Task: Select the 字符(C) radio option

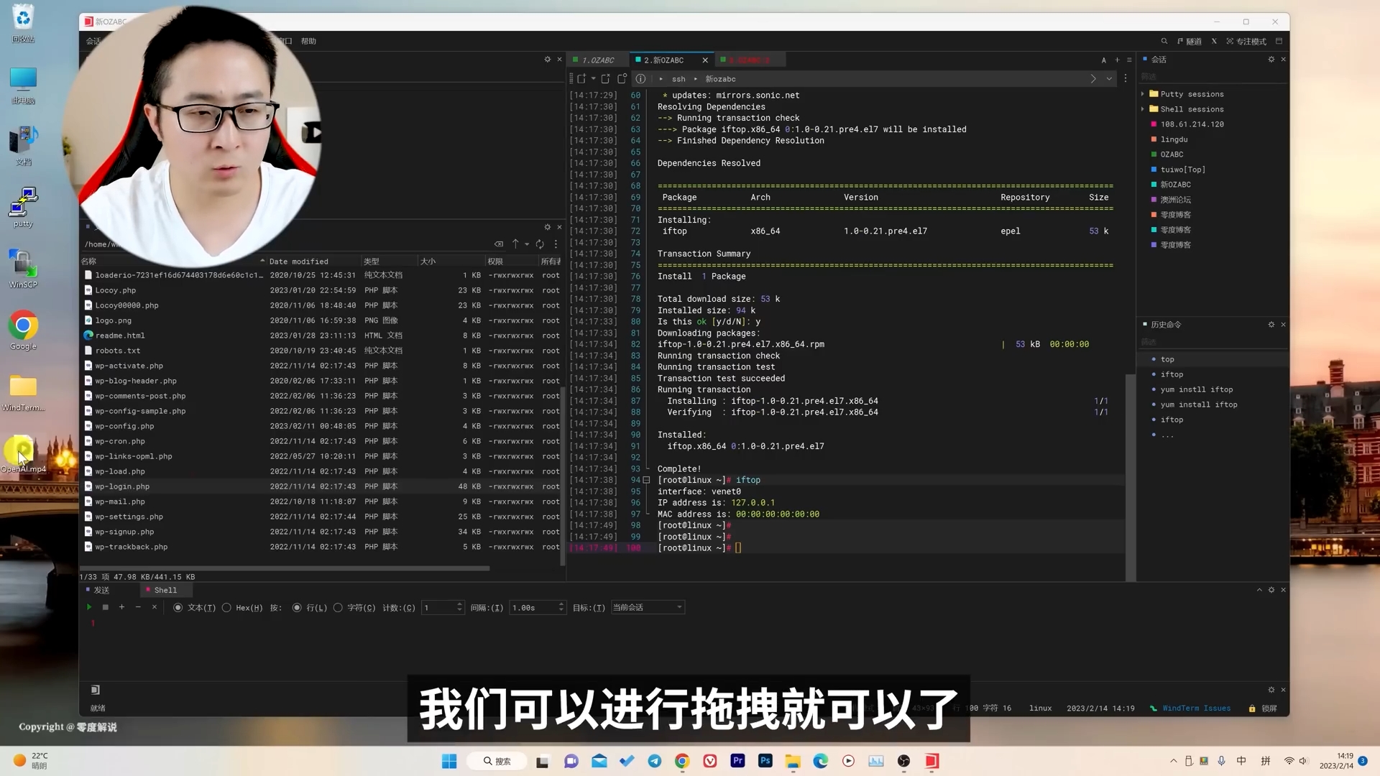Action: point(337,607)
